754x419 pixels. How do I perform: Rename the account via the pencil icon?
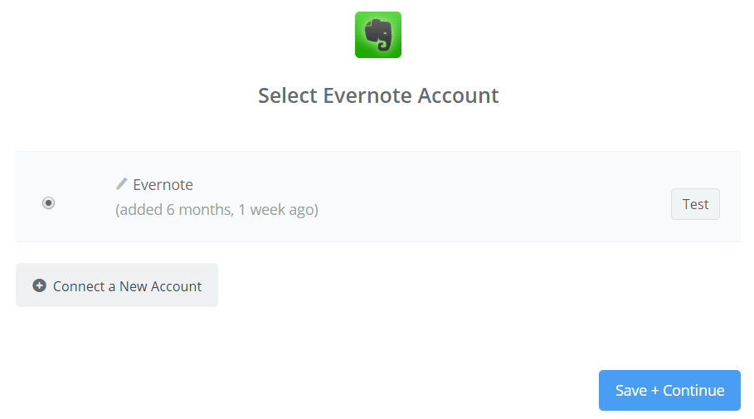click(122, 183)
